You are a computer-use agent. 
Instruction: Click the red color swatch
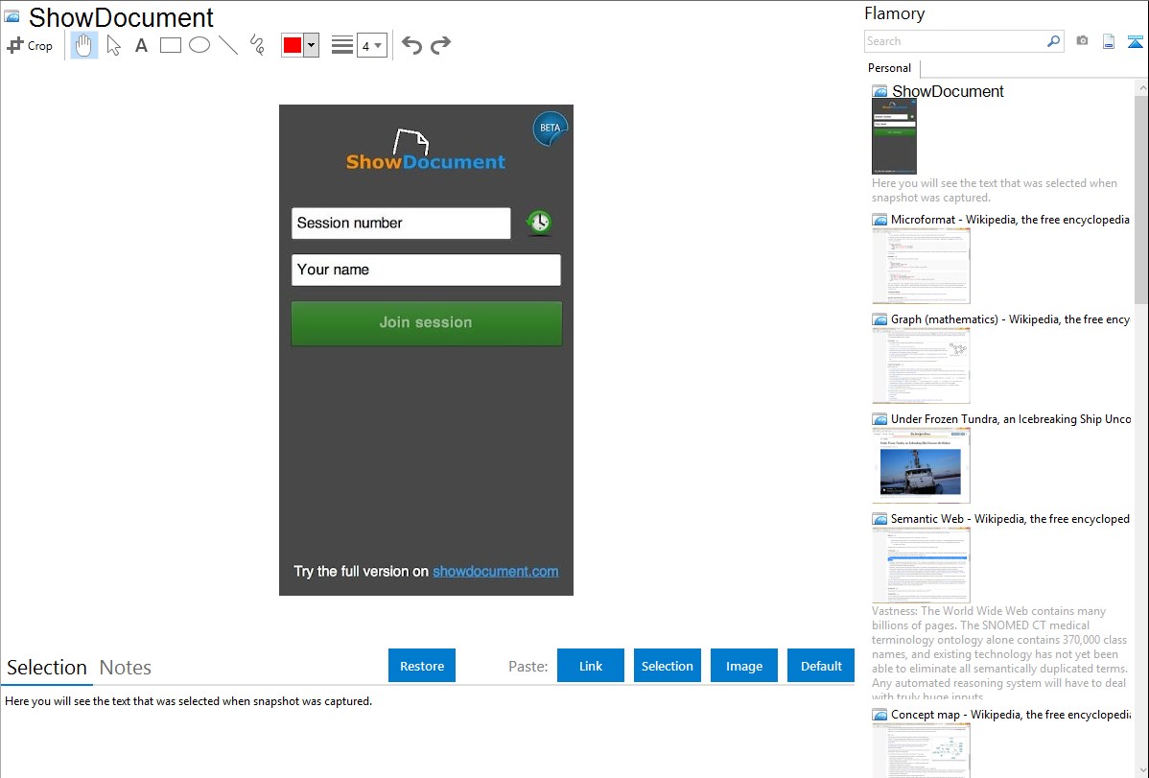[x=293, y=45]
